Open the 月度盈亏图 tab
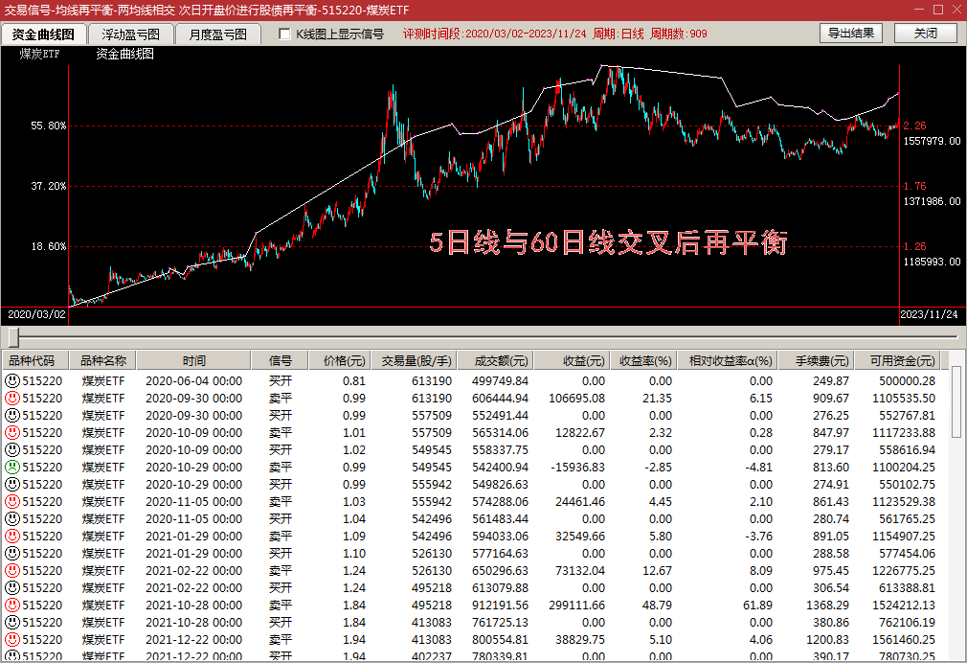The width and height of the screenshot is (967, 663). [x=217, y=34]
